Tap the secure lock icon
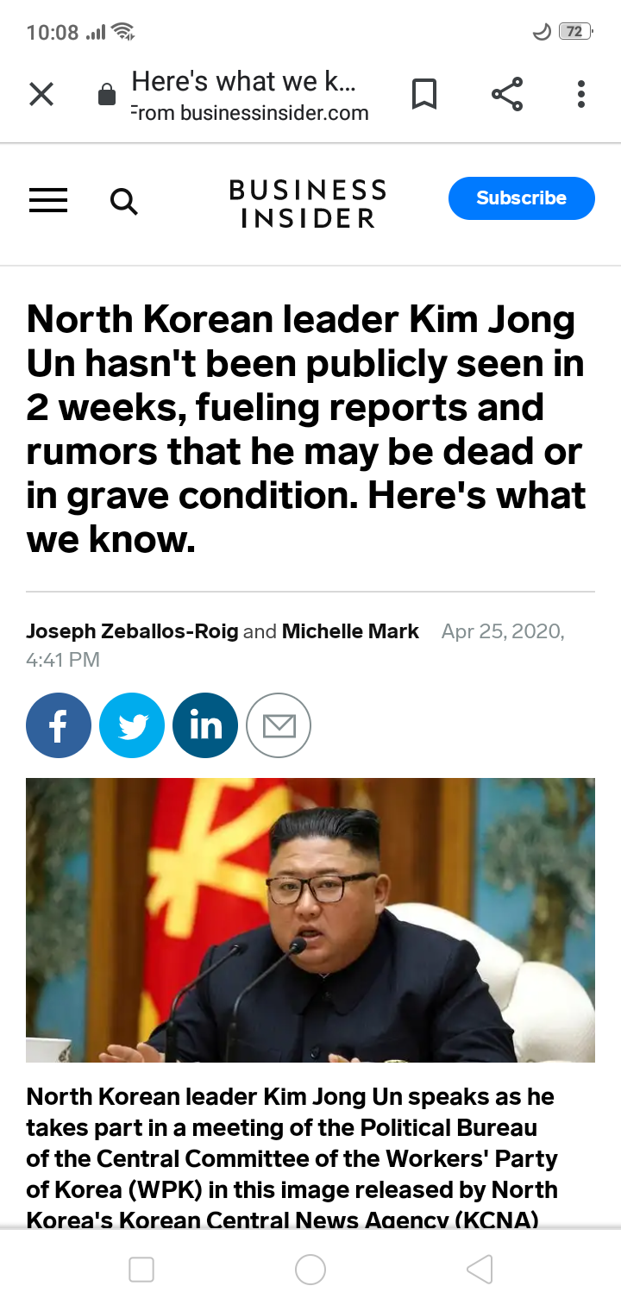 (x=107, y=94)
